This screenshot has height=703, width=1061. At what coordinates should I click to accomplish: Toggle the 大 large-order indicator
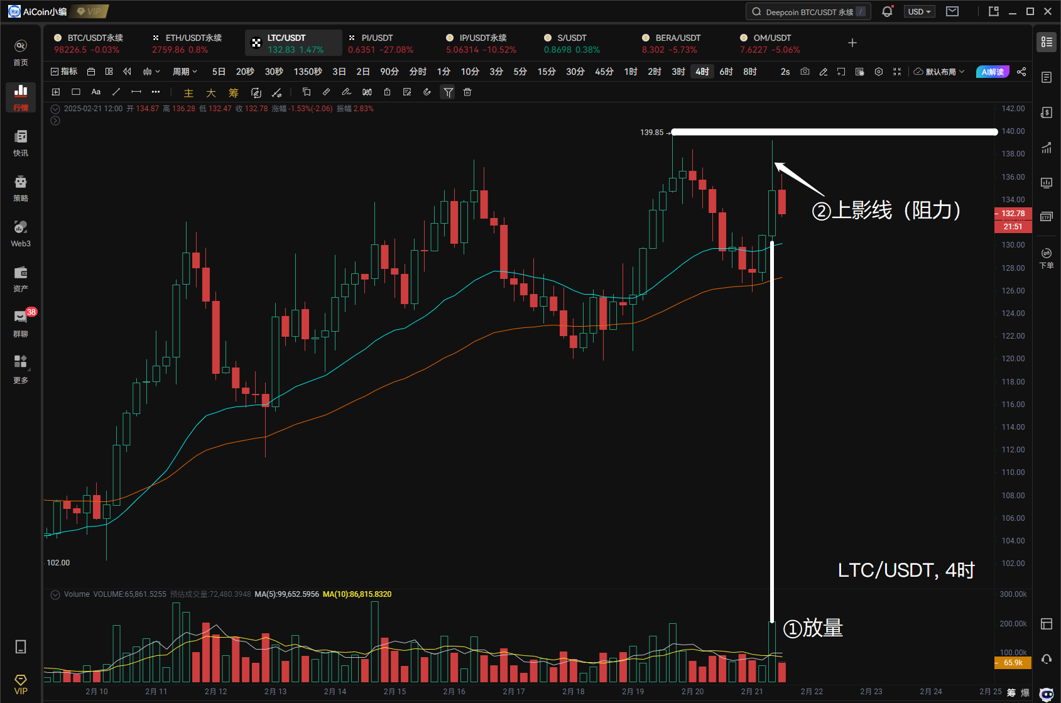[211, 93]
